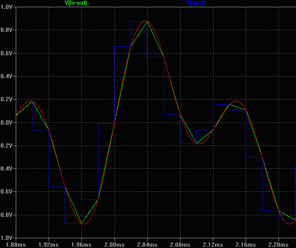This screenshot has width=296, height=248.
Task: Click the 2.20ms time axis label
Action: (279, 245)
